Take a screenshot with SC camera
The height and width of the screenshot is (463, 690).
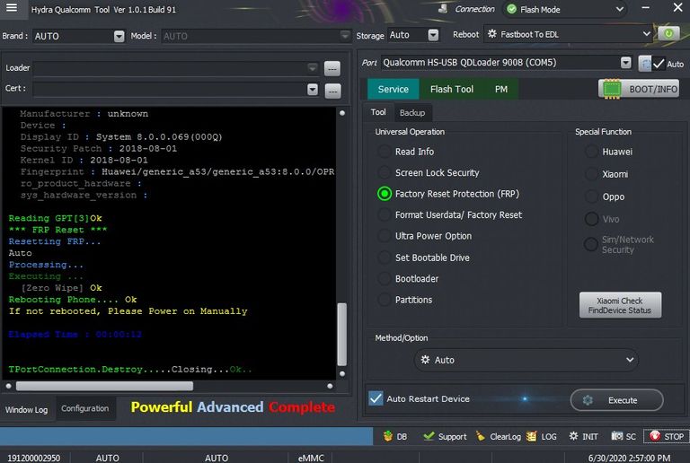pos(617,436)
